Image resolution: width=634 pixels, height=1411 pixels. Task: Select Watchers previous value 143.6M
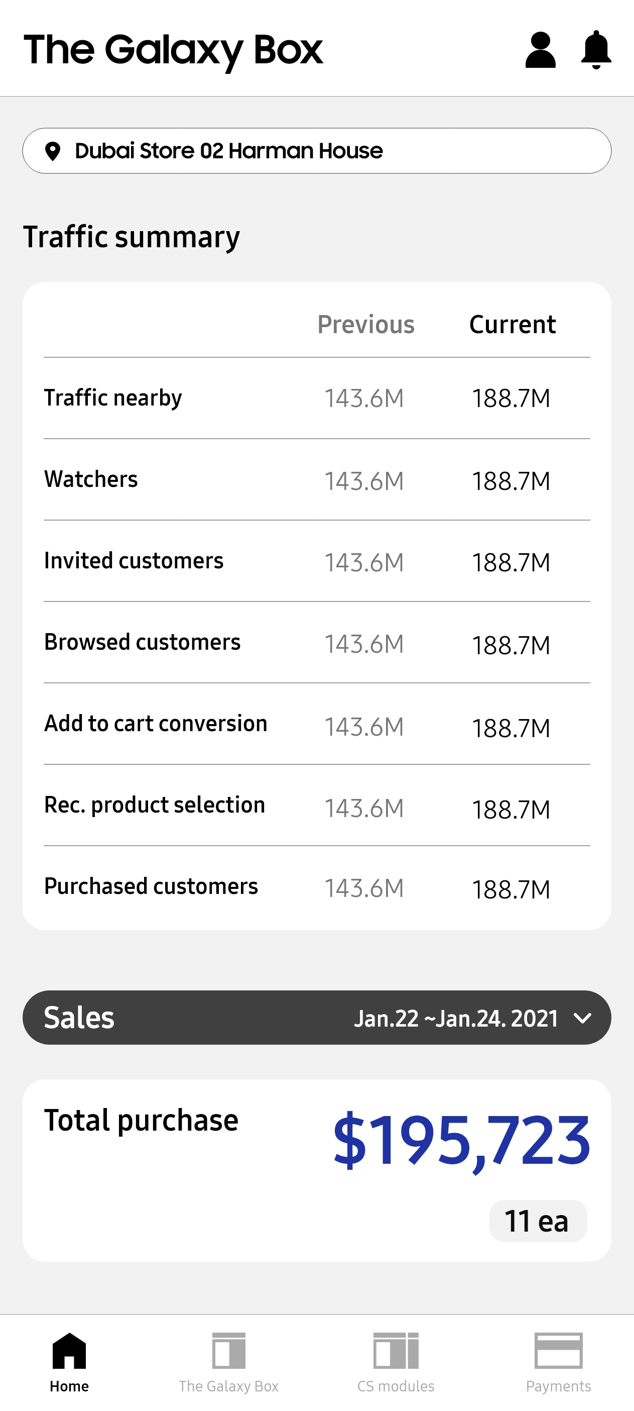tap(364, 481)
